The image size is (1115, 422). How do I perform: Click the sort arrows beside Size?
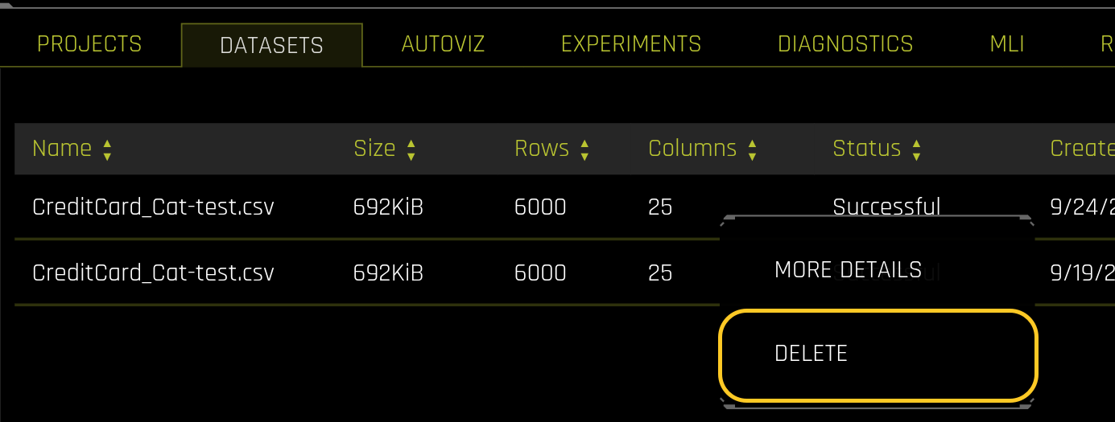(411, 150)
